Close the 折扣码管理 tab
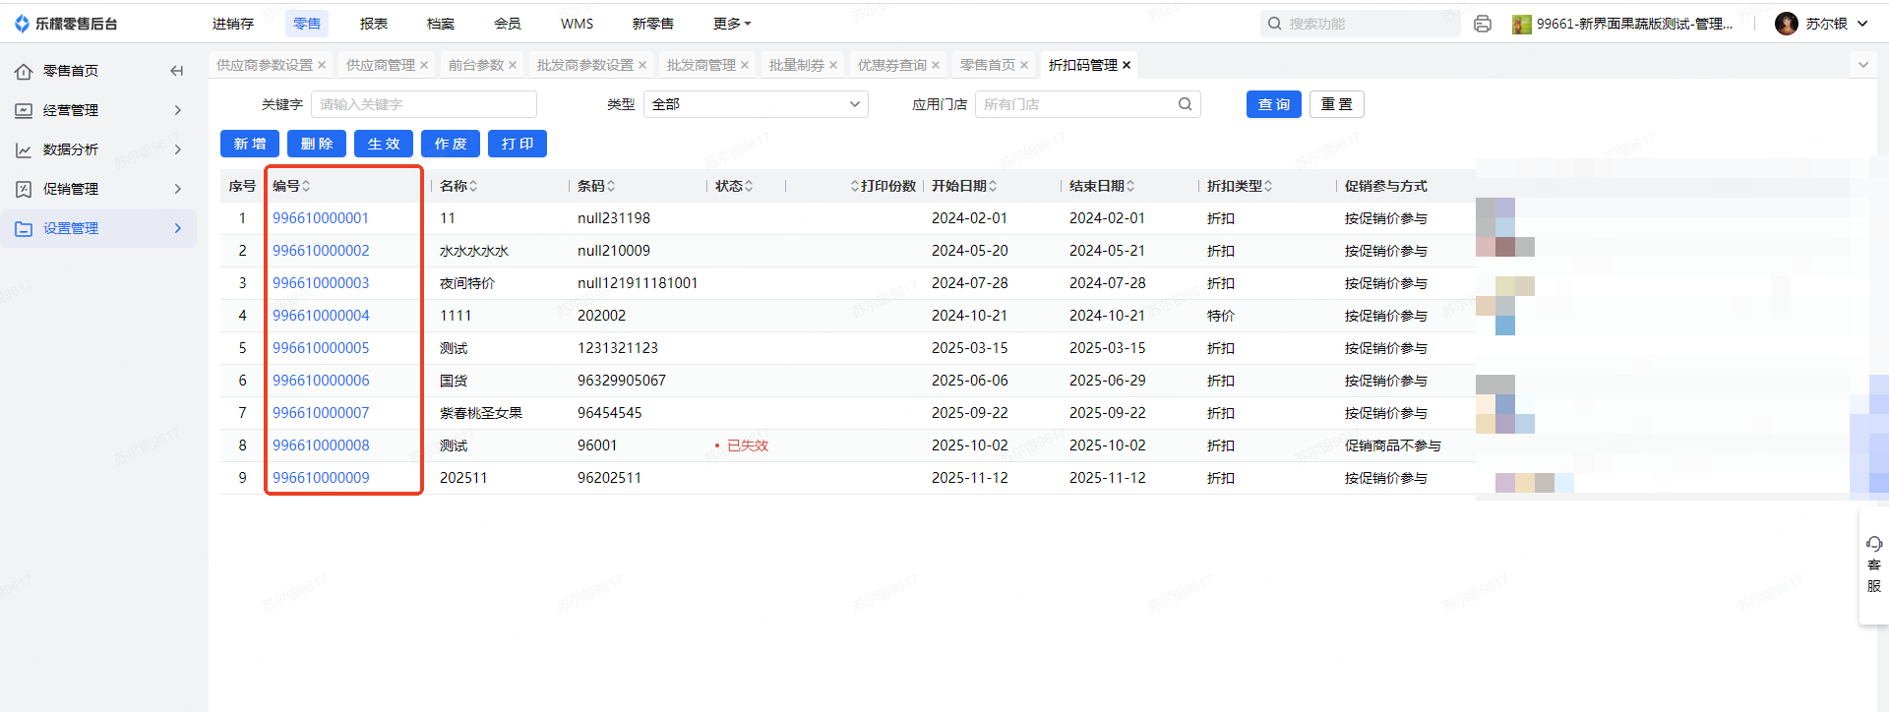 click(1127, 65)
